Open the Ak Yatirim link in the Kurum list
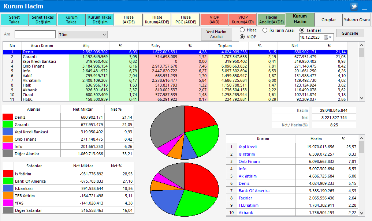 [248, 176]
